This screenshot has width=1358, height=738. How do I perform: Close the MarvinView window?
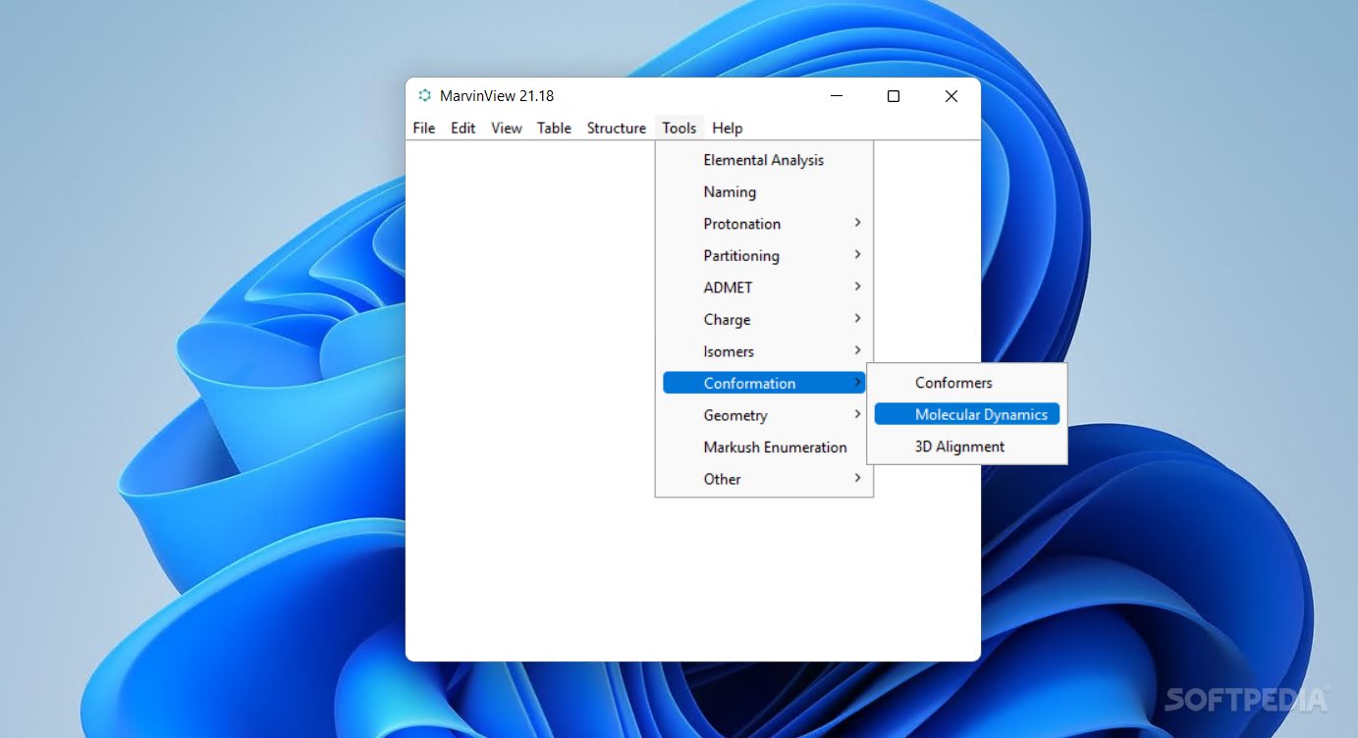click(x=951, y=96)
